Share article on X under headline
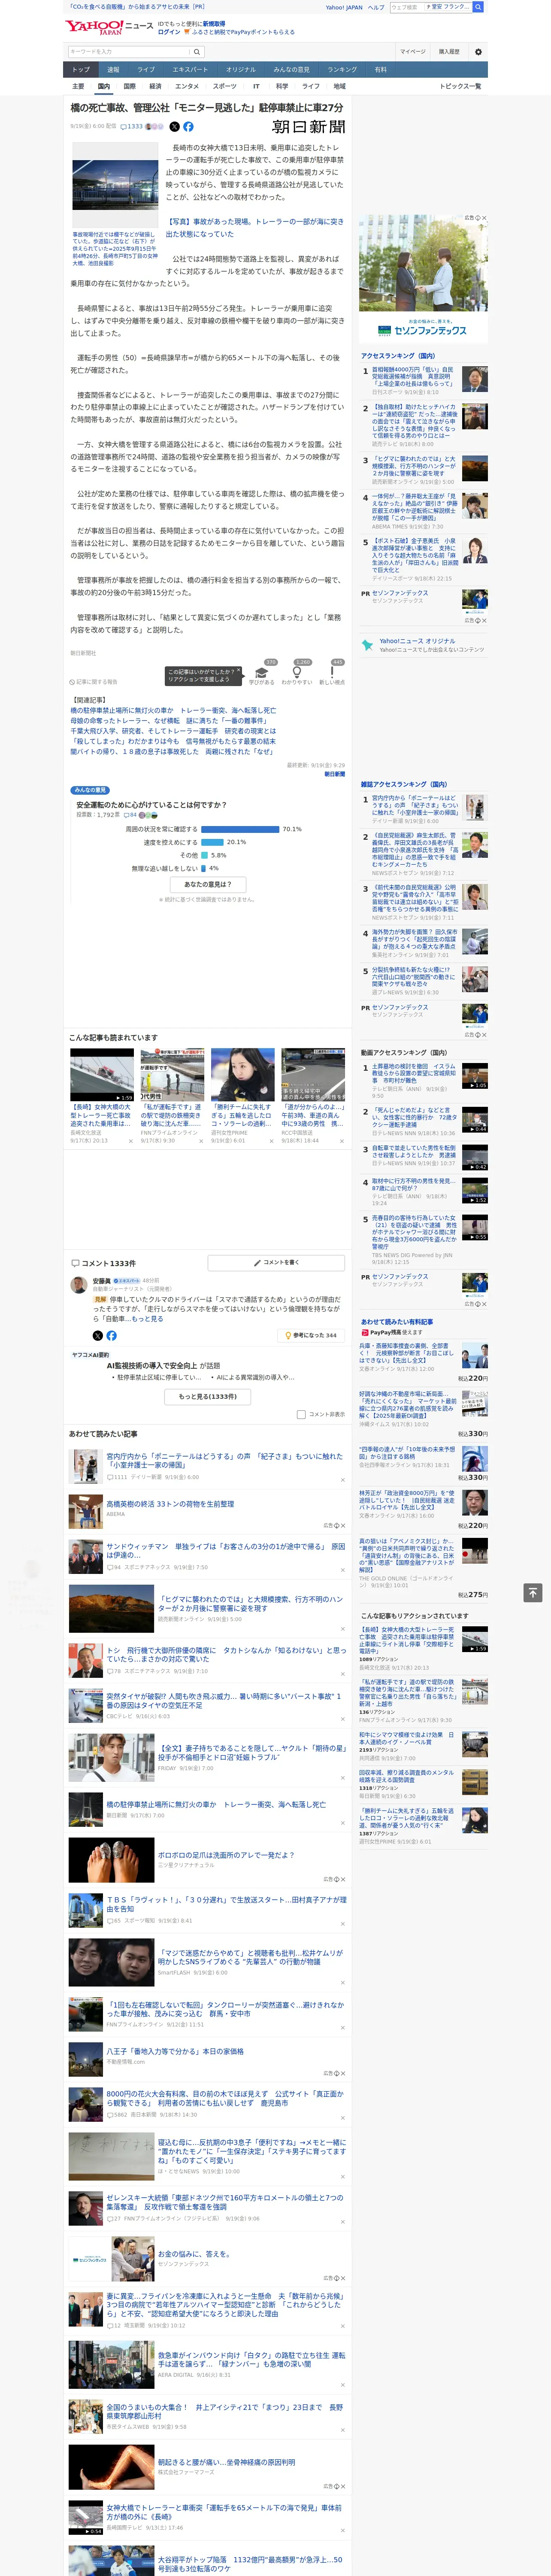Screen dimensions: 551x2576 click(x=175, y=127)
